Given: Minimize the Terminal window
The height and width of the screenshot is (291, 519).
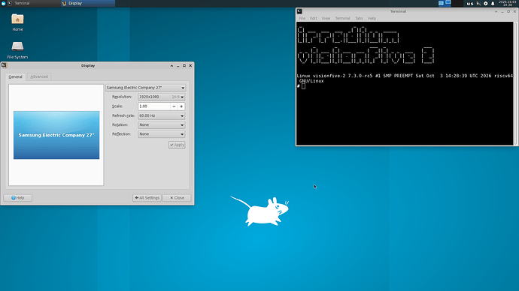Looking at the screenshot, I should pyautogui.click(x=502, y=11).
